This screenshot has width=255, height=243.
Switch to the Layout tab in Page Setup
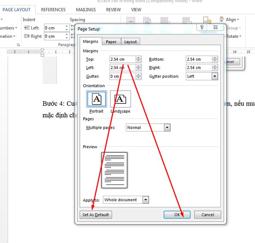click(130, 42)
